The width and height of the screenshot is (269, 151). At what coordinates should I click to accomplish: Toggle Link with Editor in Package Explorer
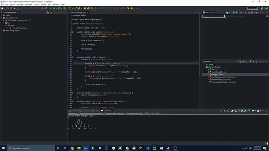pyautogui.click(x=51, y=13)
